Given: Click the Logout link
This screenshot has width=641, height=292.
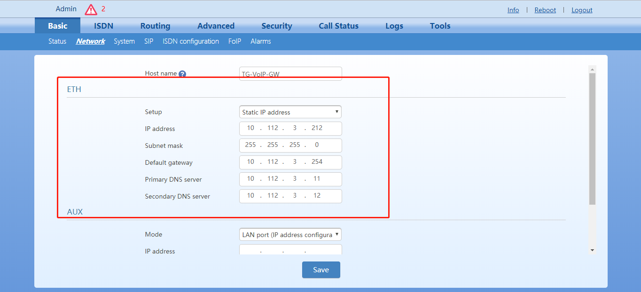Looking at the screenshot, I should point(582,10).
